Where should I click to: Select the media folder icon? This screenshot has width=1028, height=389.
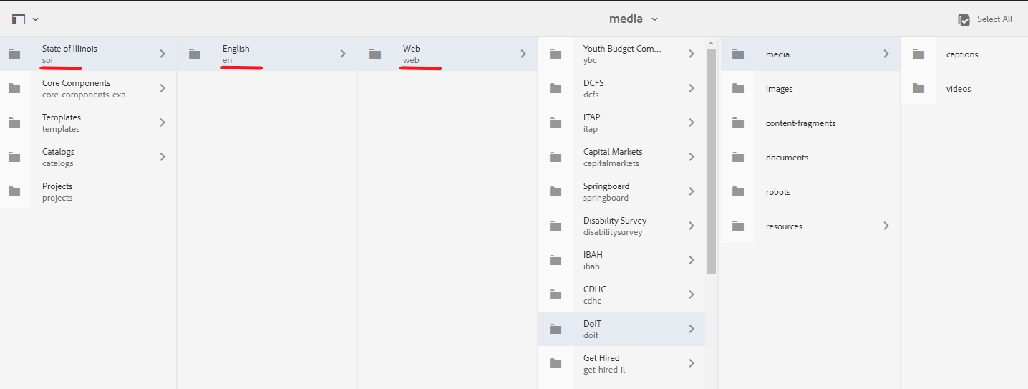coord(738,54)
